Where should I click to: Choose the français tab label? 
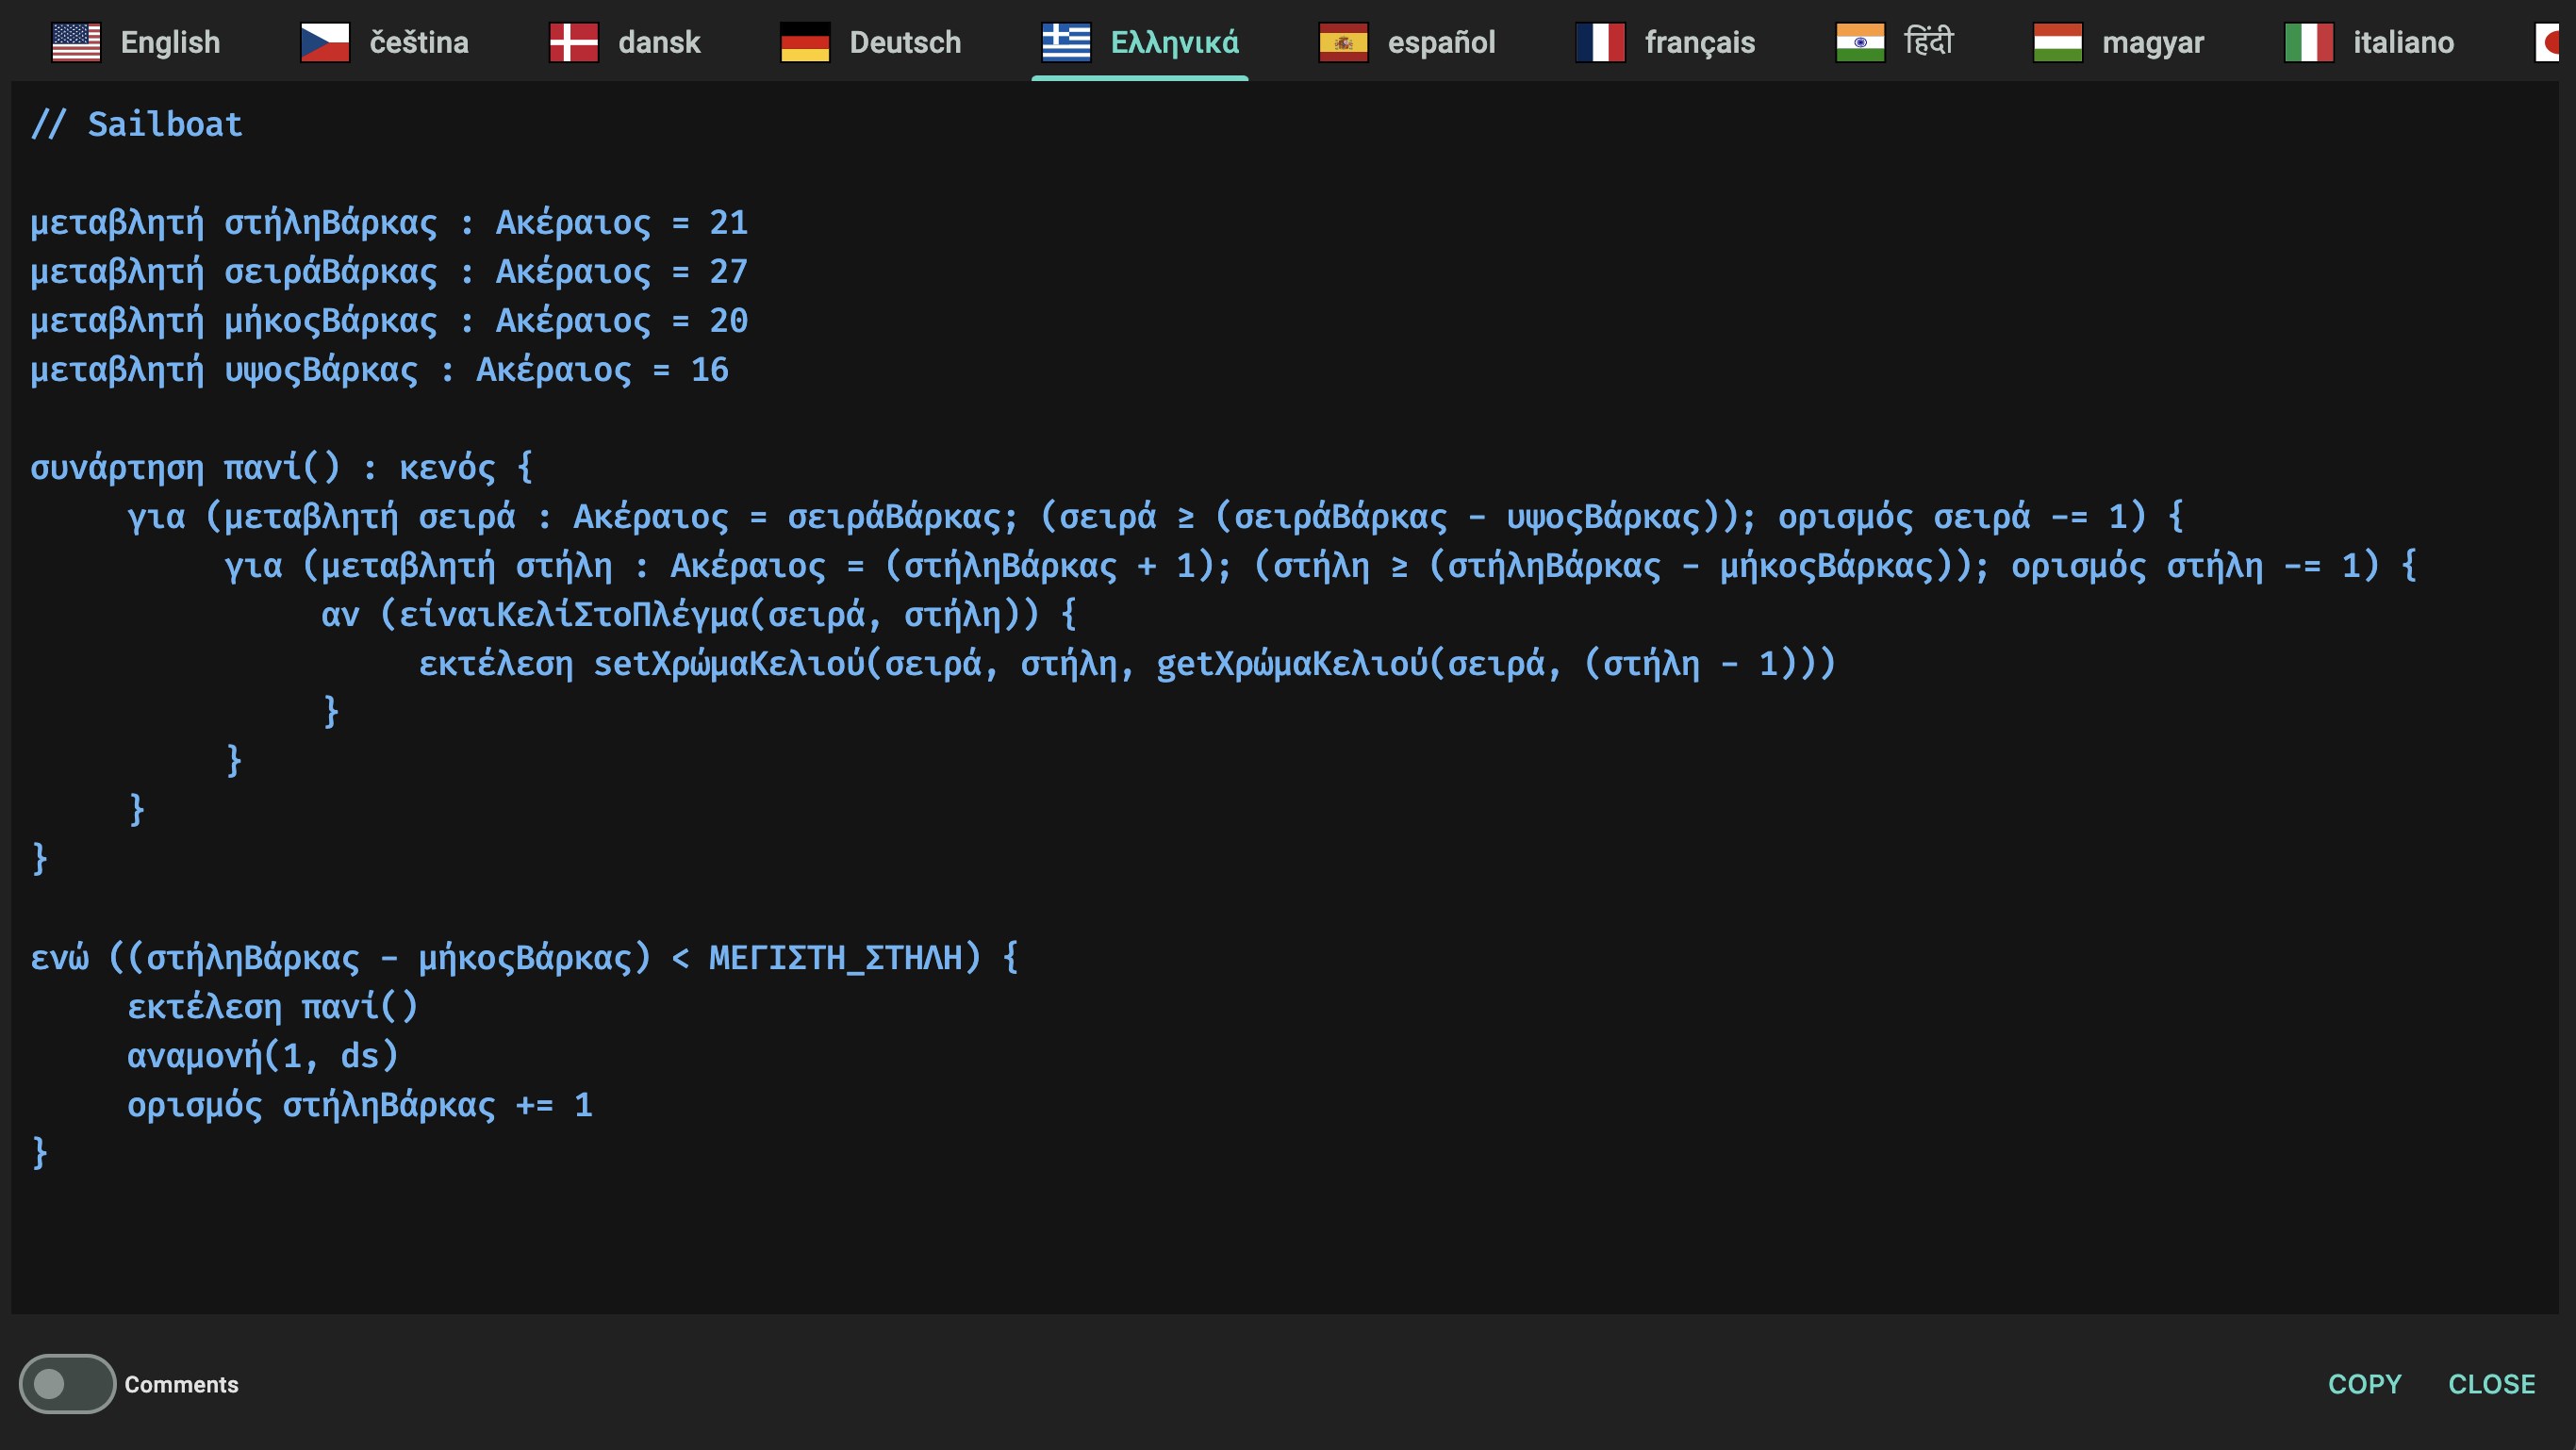tap(1699, 42)
